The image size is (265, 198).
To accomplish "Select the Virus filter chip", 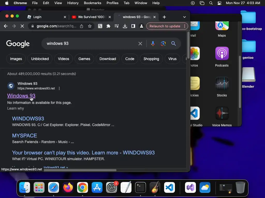I will click(x=172, y=59).
